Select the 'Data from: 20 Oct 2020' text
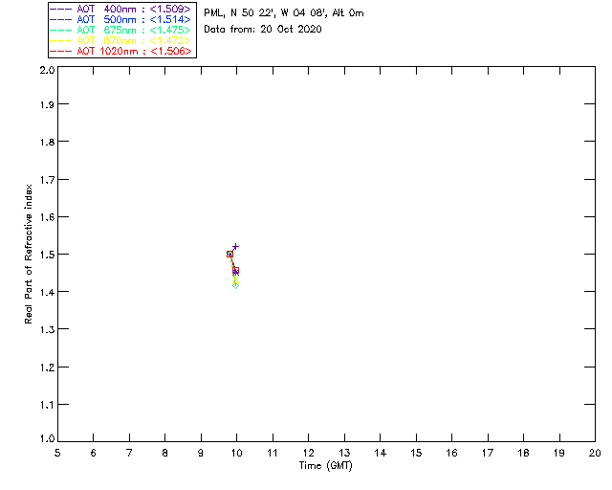Viewport: 612px width, 490px height. pyautogui.click(x=263, y=30)
